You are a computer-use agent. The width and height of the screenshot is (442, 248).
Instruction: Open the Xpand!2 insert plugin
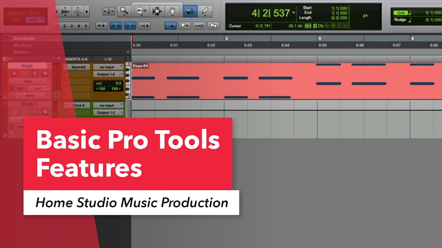79,67
